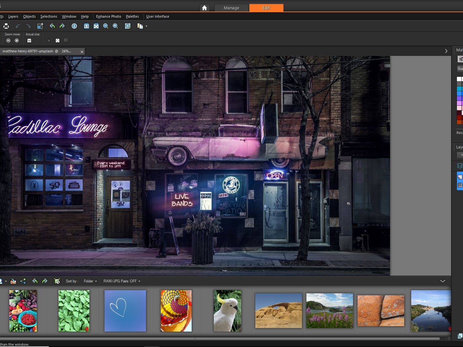Click the grayed Redo arrow in the toolbar

(28, 26)
